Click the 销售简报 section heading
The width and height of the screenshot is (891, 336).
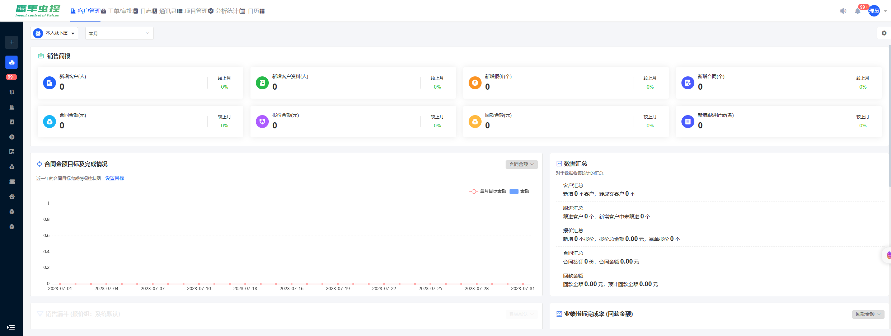coord(58,56)
